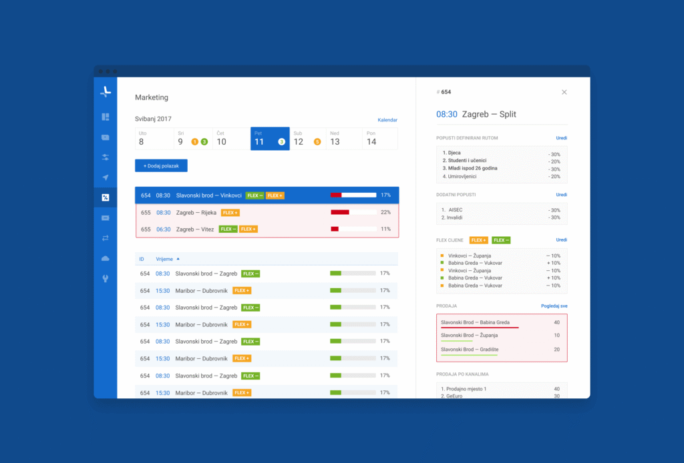Click the Dodaj polazak button

161,165
